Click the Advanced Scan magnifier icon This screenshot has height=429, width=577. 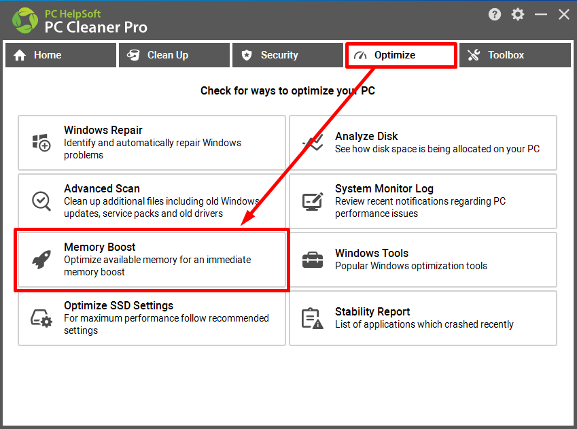pyautogui.click(x=41, y=201)
